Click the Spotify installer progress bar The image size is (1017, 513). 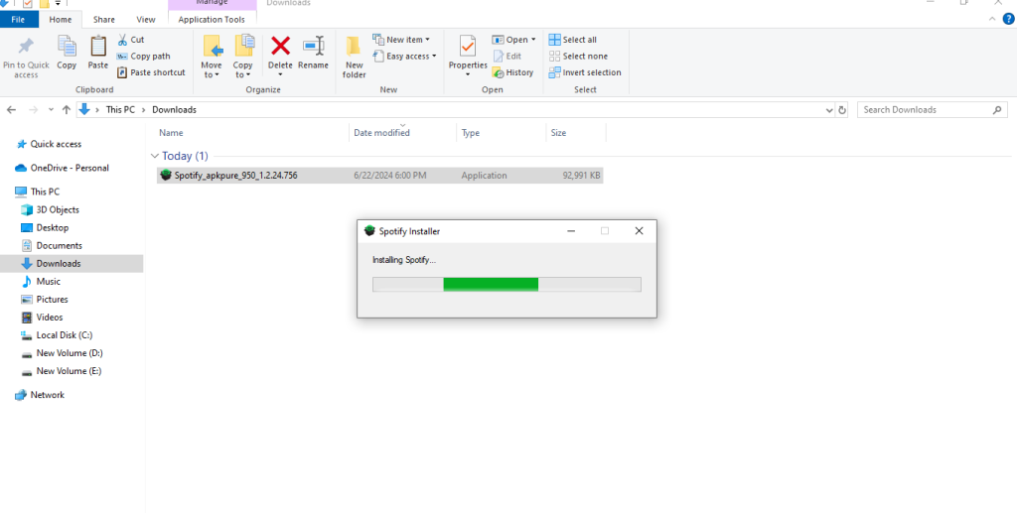pos(507,285)
